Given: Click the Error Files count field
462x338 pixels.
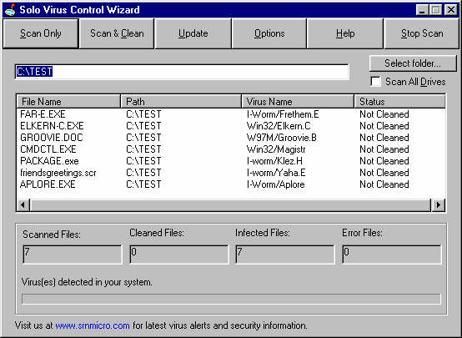Looking at the screenshot, I should pyautogui.click(x=392, y=255).
